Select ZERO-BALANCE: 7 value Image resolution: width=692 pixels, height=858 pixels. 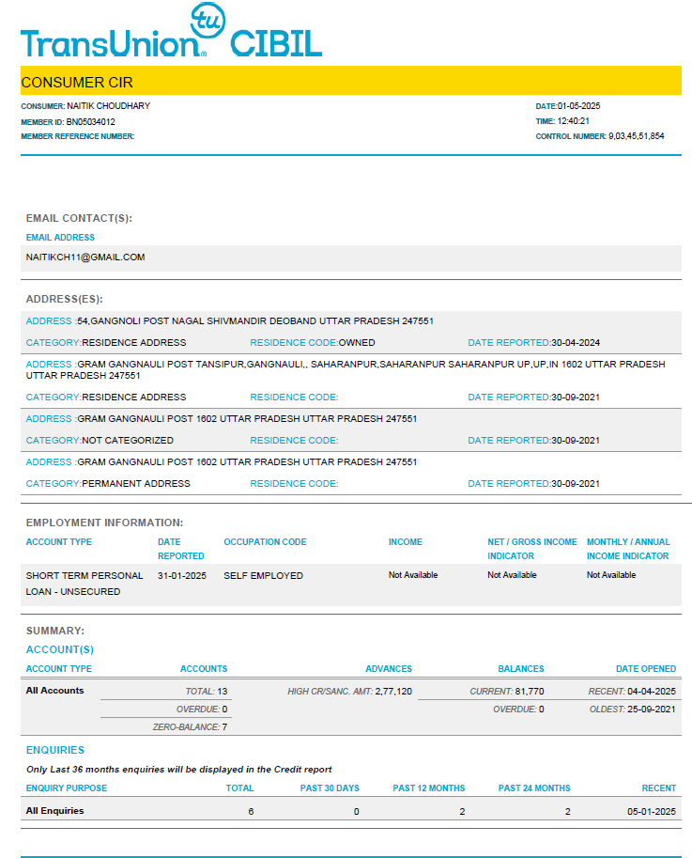click(191, 726)
